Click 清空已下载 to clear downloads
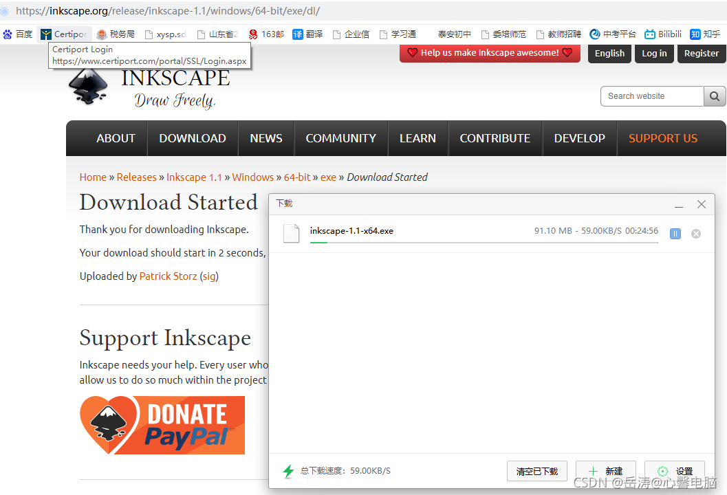This screenshot has width=727, height=495. [537, 471]
